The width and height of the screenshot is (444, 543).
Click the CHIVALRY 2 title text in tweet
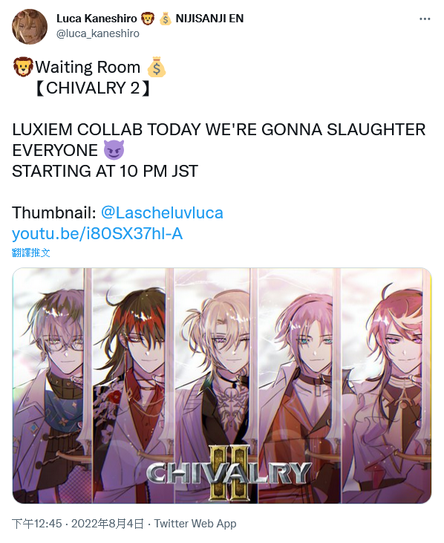click(92, 88)
